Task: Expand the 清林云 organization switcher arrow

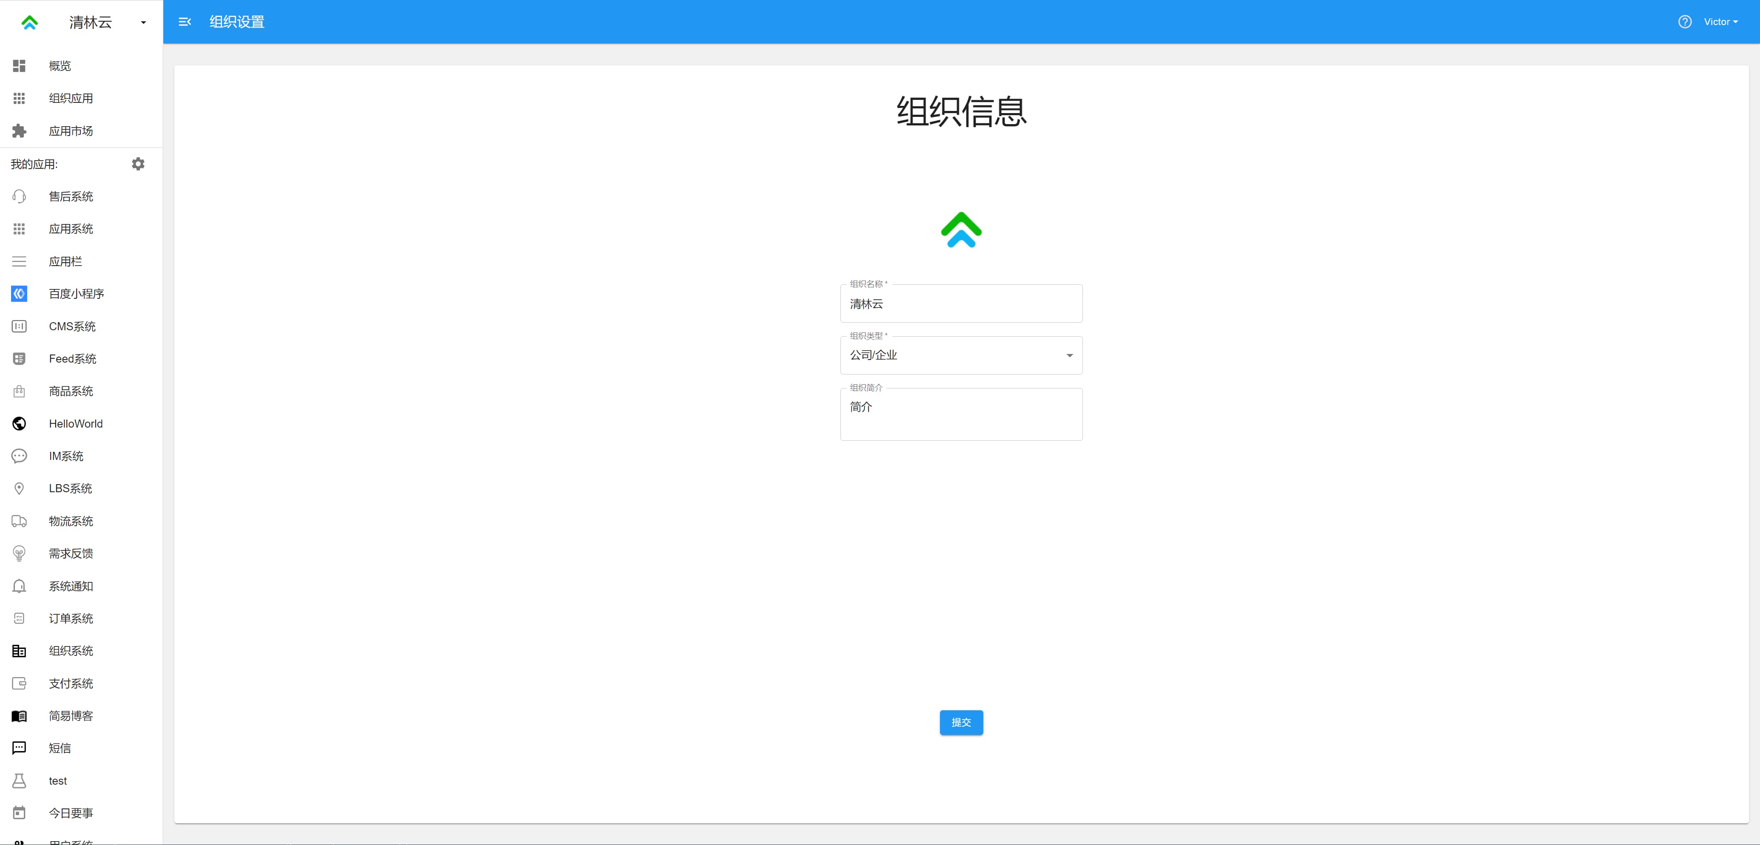Action: coord(143,23)
